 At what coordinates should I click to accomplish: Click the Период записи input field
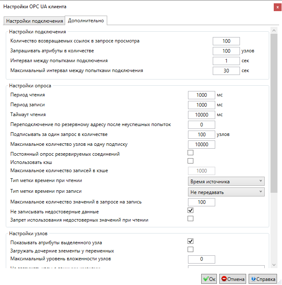tap(202, 105)
